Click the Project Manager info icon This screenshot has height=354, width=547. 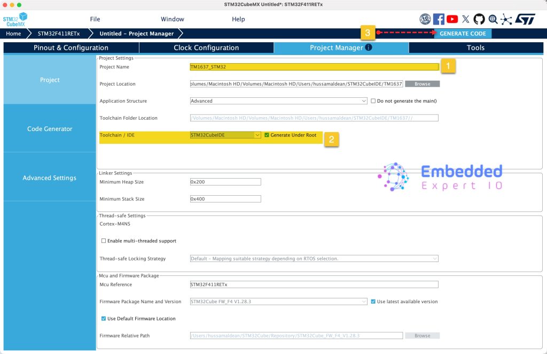click(x=369, y=48)
